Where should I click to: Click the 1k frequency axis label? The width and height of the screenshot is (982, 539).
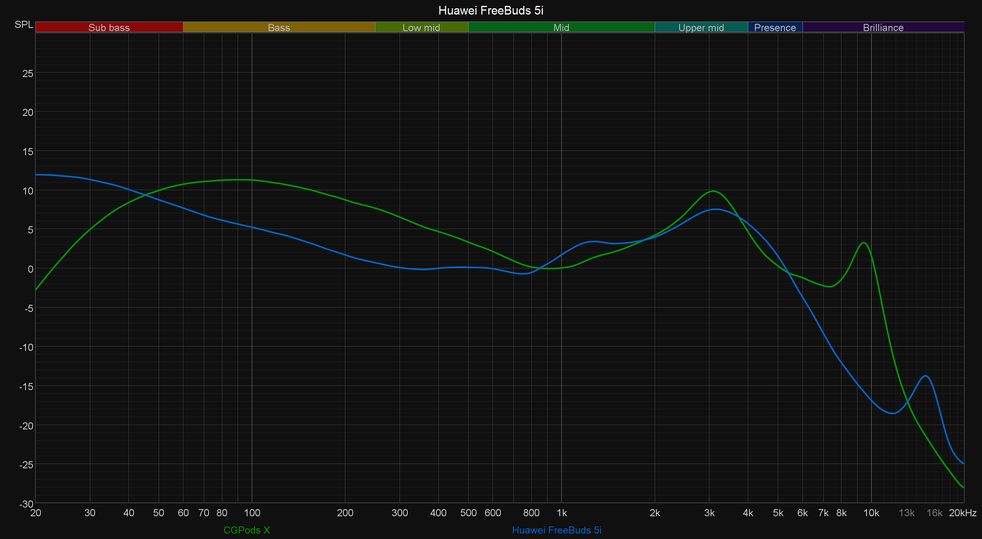coord(562,513)
